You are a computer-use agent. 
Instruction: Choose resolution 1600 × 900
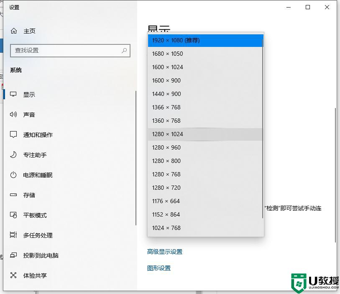pos(205,80)
